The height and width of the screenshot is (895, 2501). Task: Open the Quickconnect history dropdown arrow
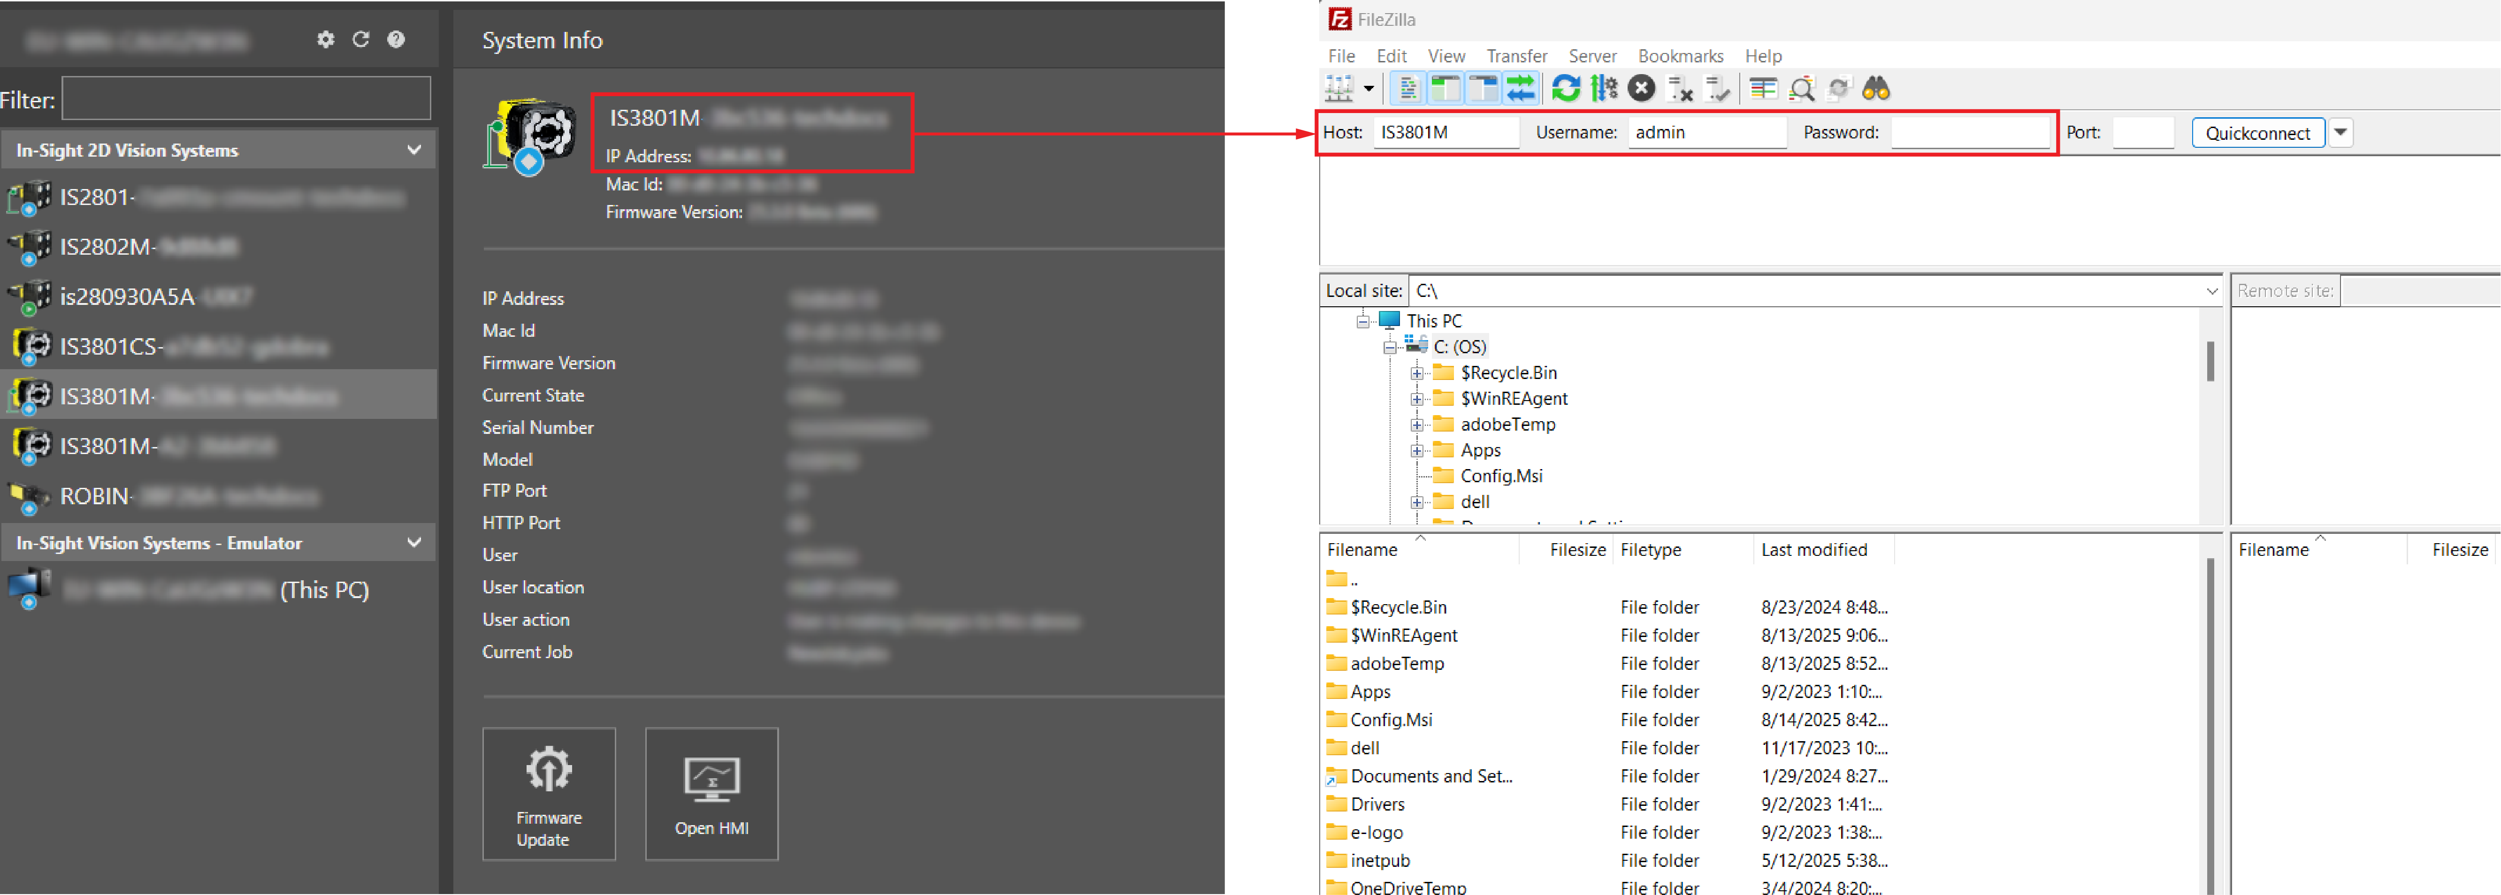(x=2341, y=133)
